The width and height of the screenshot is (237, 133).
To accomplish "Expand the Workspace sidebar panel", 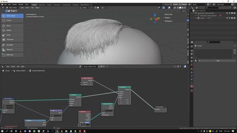I will pyautogui.click(x=168, y=21).
